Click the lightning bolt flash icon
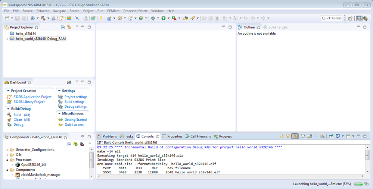Image resolution: width=373 pixels, height=189 pixels. [101, 18]
